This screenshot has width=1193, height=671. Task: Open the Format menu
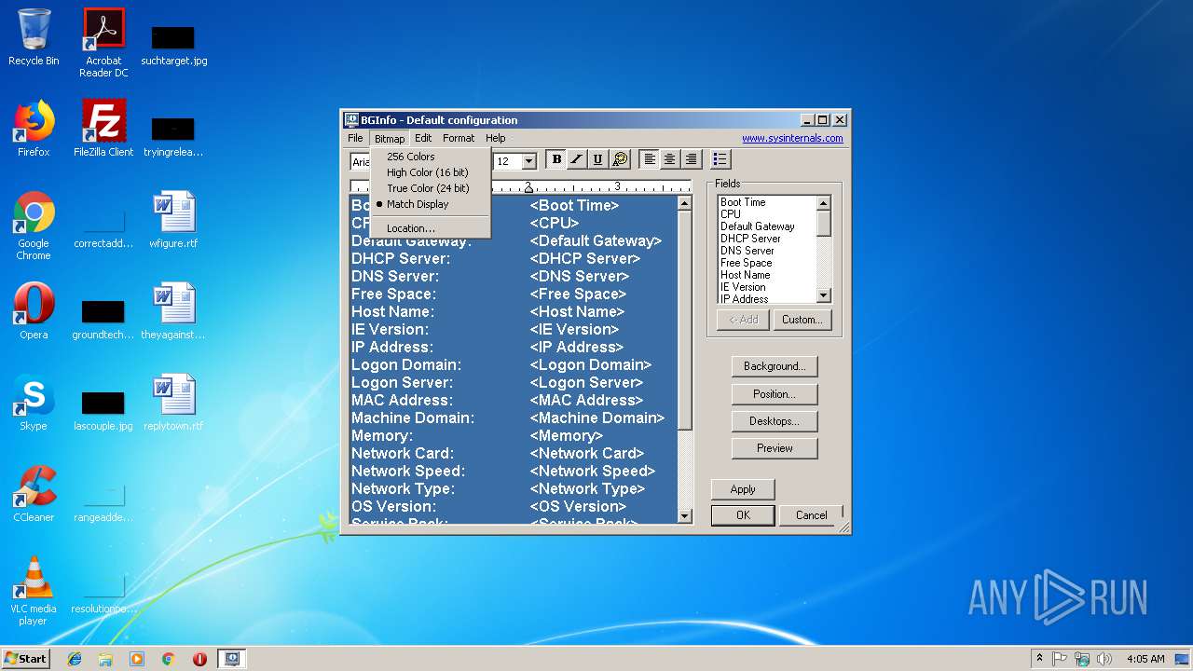click(x=459, y=138)
